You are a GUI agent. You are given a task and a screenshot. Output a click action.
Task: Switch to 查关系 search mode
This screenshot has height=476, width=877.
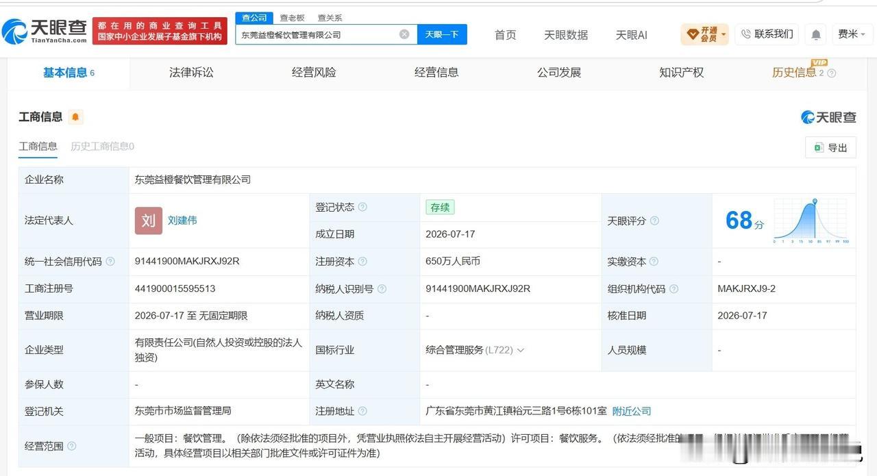point(330,18)
